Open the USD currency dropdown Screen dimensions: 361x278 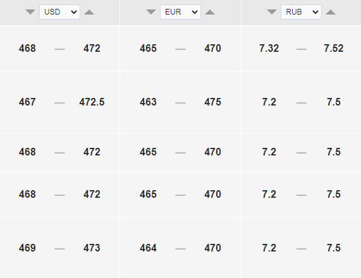click(59, 12)
